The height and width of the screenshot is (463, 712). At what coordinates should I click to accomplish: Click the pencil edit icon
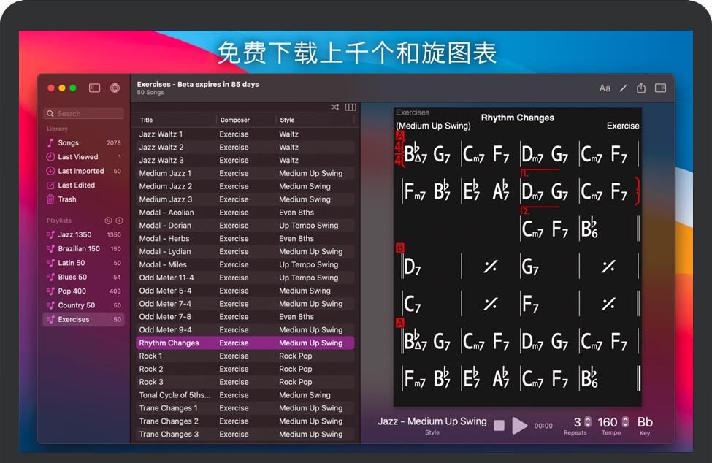click(624, 88)
